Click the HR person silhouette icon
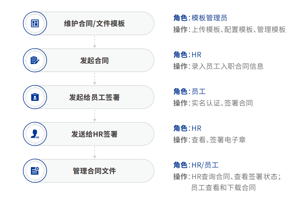The height and width of the screenshot is (204, 307). (x=35, y=134)
